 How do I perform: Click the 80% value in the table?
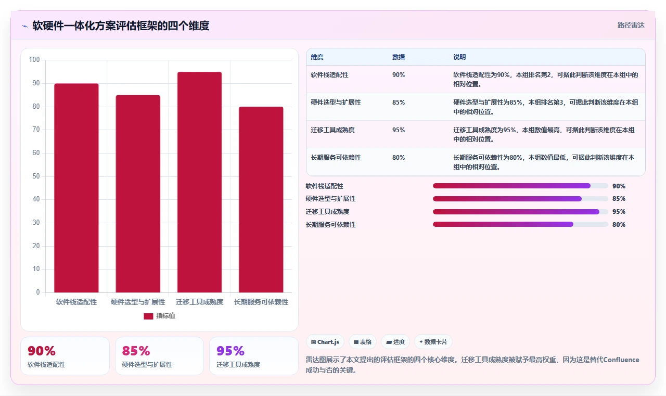[399, 158]
